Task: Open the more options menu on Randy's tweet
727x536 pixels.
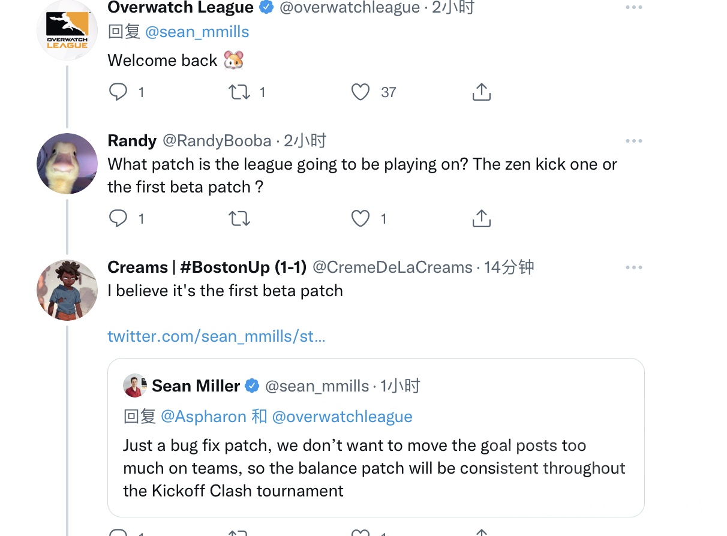Action: point(633,140)
